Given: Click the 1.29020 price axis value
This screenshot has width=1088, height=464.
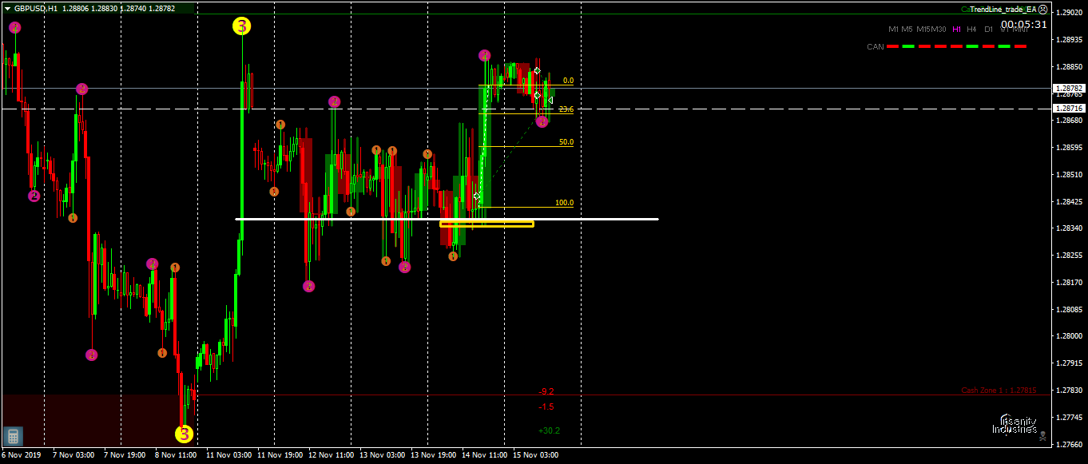Looking at the screenshot, I should pyautogui.click(x=1070, y=13).
